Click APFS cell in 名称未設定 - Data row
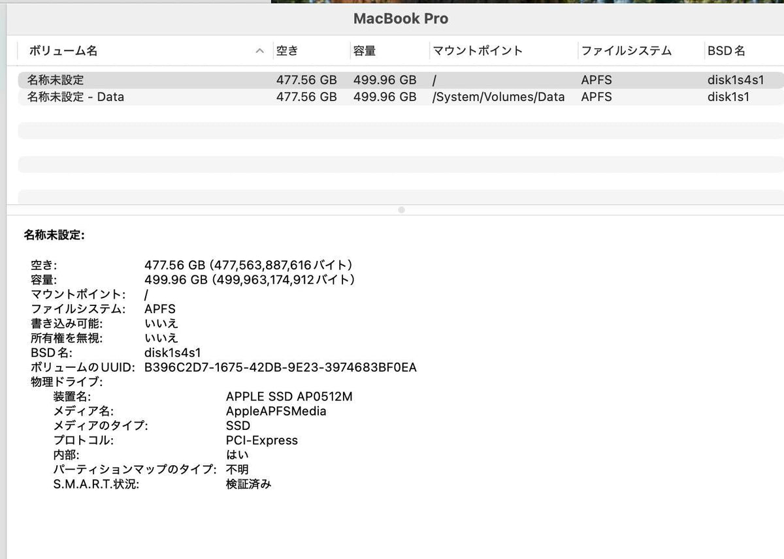Image resolution: width=784 pixels, height=559 pixels. (x=596, y=97)
